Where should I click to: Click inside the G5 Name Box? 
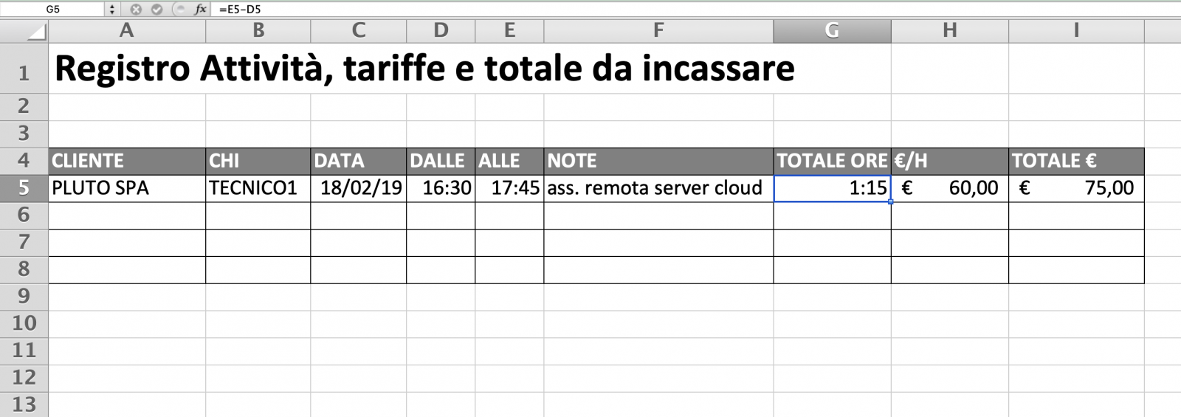[x=53, y=10]
